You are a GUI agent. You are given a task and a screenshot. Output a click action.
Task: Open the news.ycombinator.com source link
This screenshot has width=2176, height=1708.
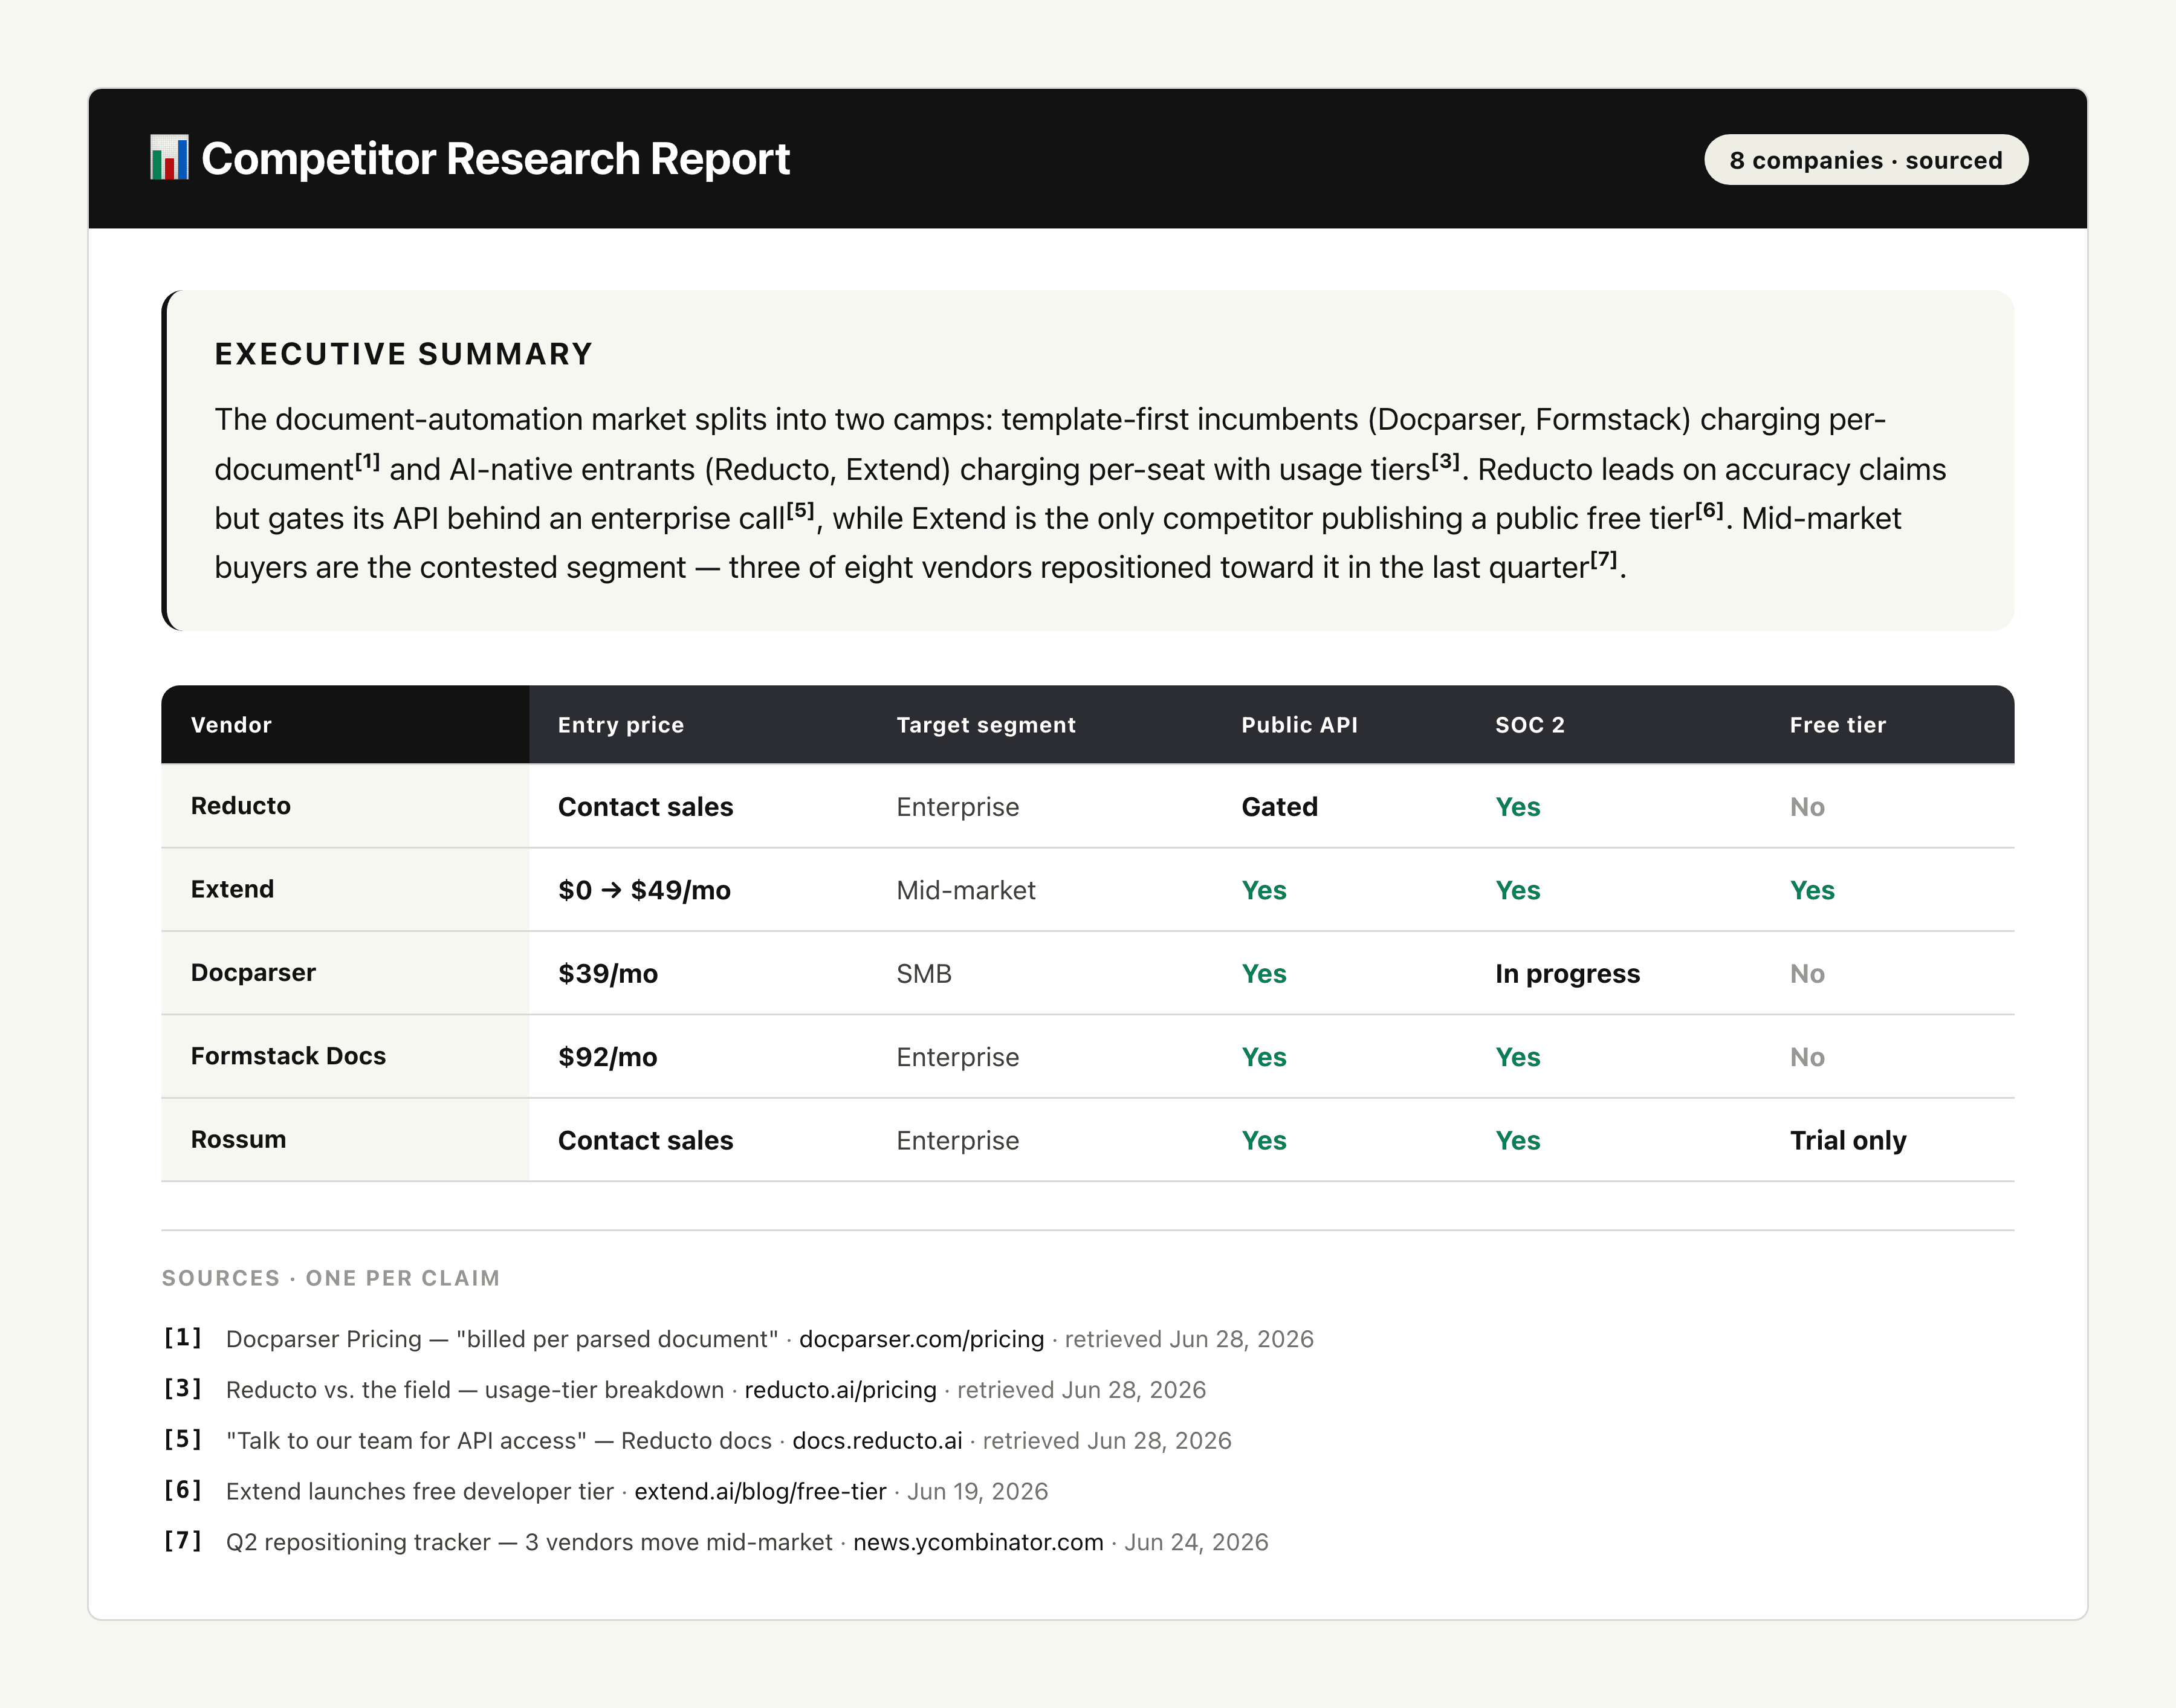click(x=978, y=1542)
